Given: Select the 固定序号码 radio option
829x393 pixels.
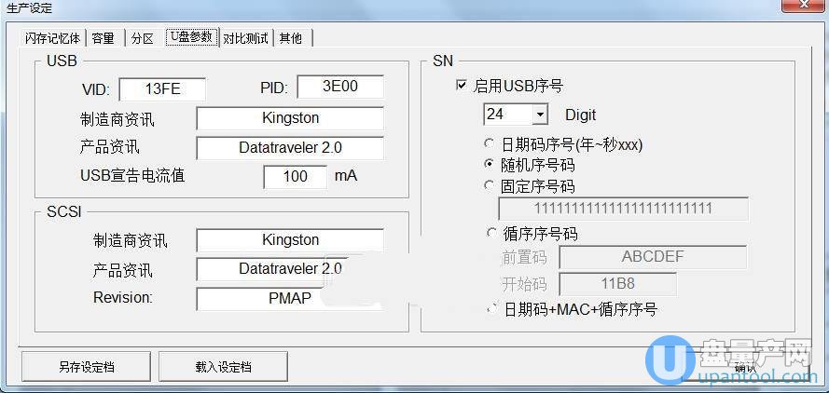Looking at the screenshot, I should [x=490, y=185].
